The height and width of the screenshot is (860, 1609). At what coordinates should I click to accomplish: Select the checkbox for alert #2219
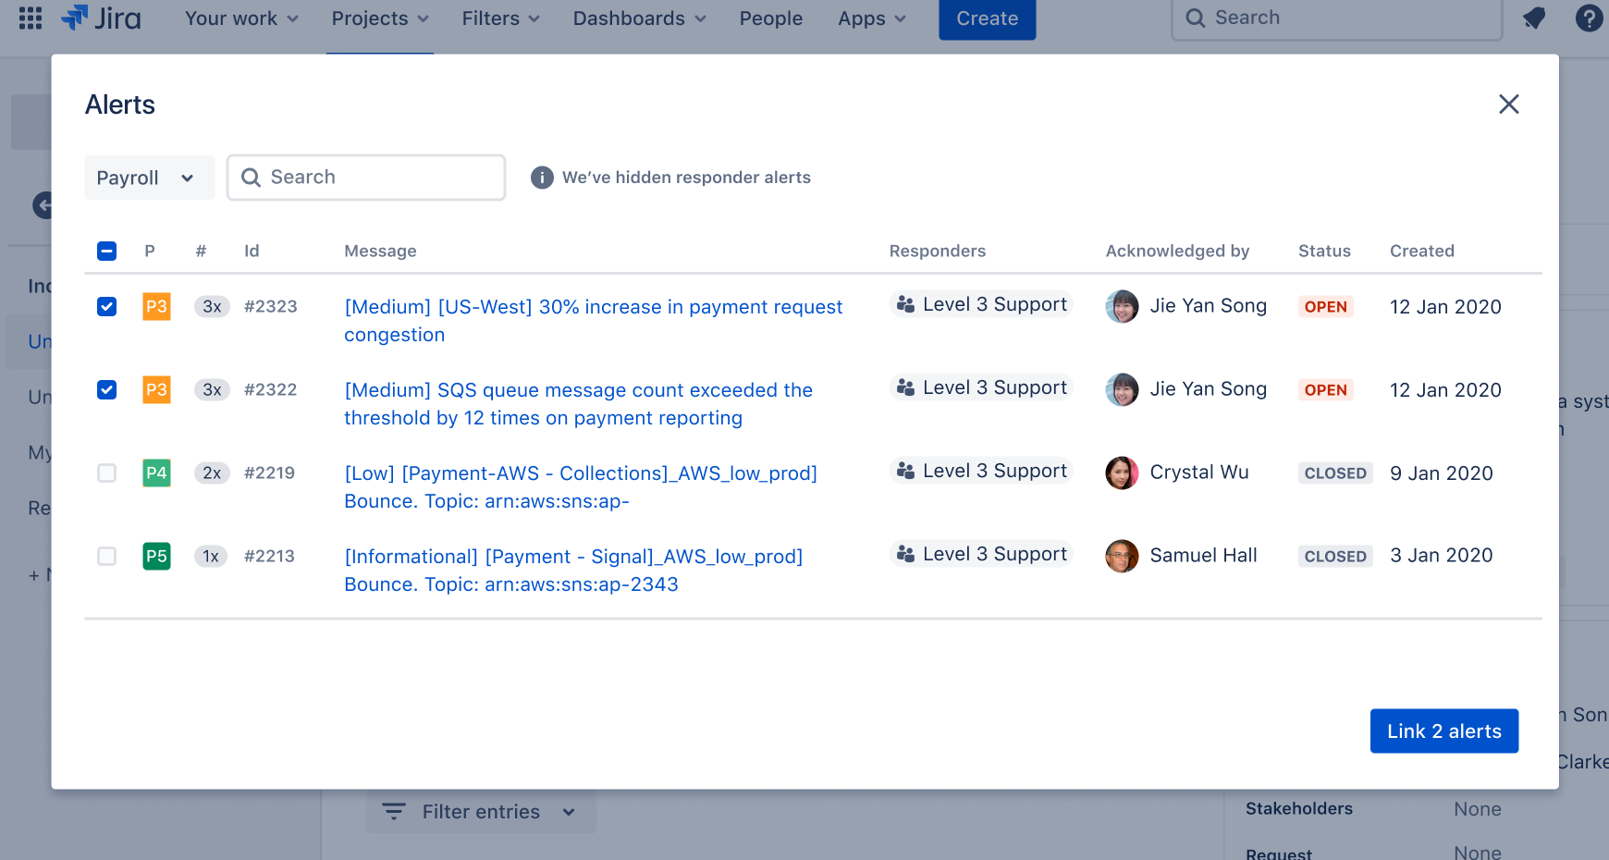coord(106,473)
